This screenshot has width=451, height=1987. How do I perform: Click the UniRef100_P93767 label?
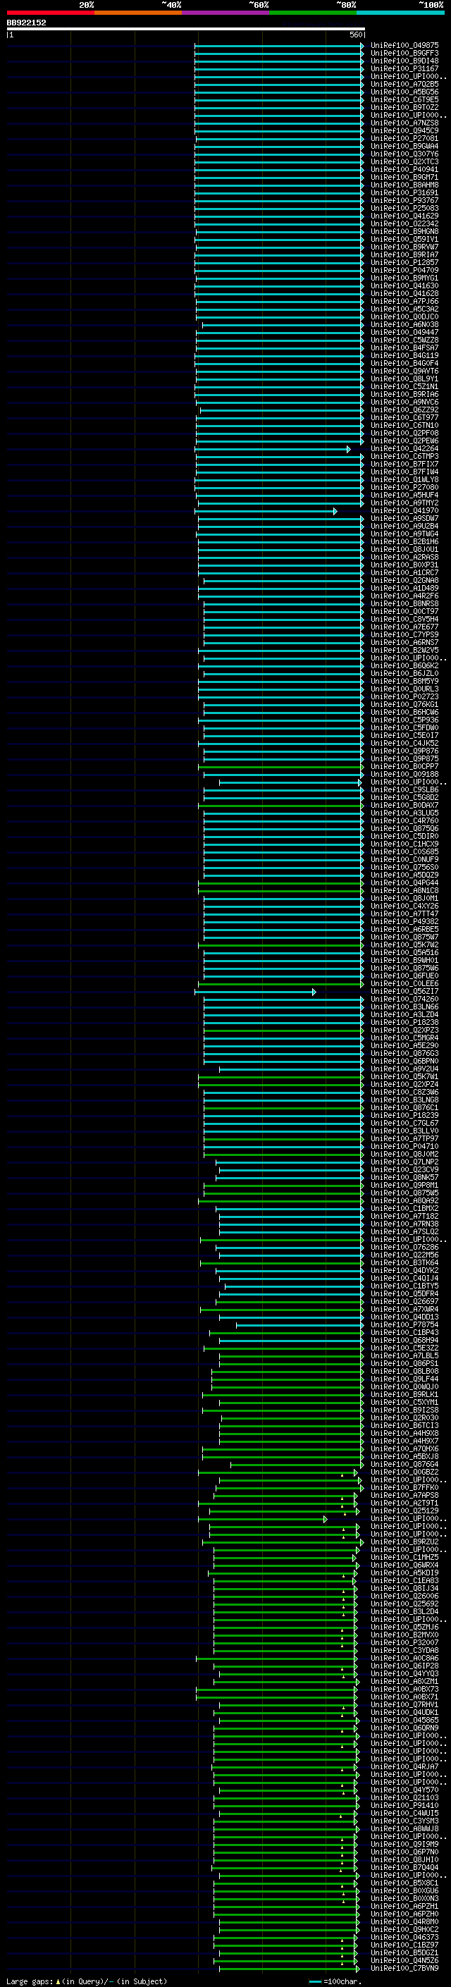pyautogui.click(x=404, y=201)
